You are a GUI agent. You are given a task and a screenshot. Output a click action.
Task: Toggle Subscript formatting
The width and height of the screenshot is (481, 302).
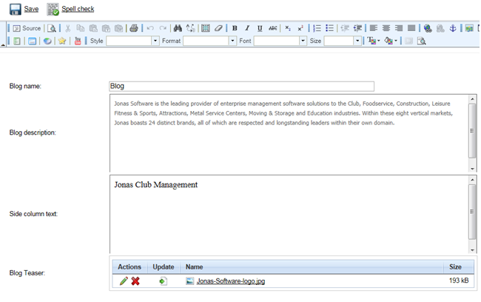288,28
